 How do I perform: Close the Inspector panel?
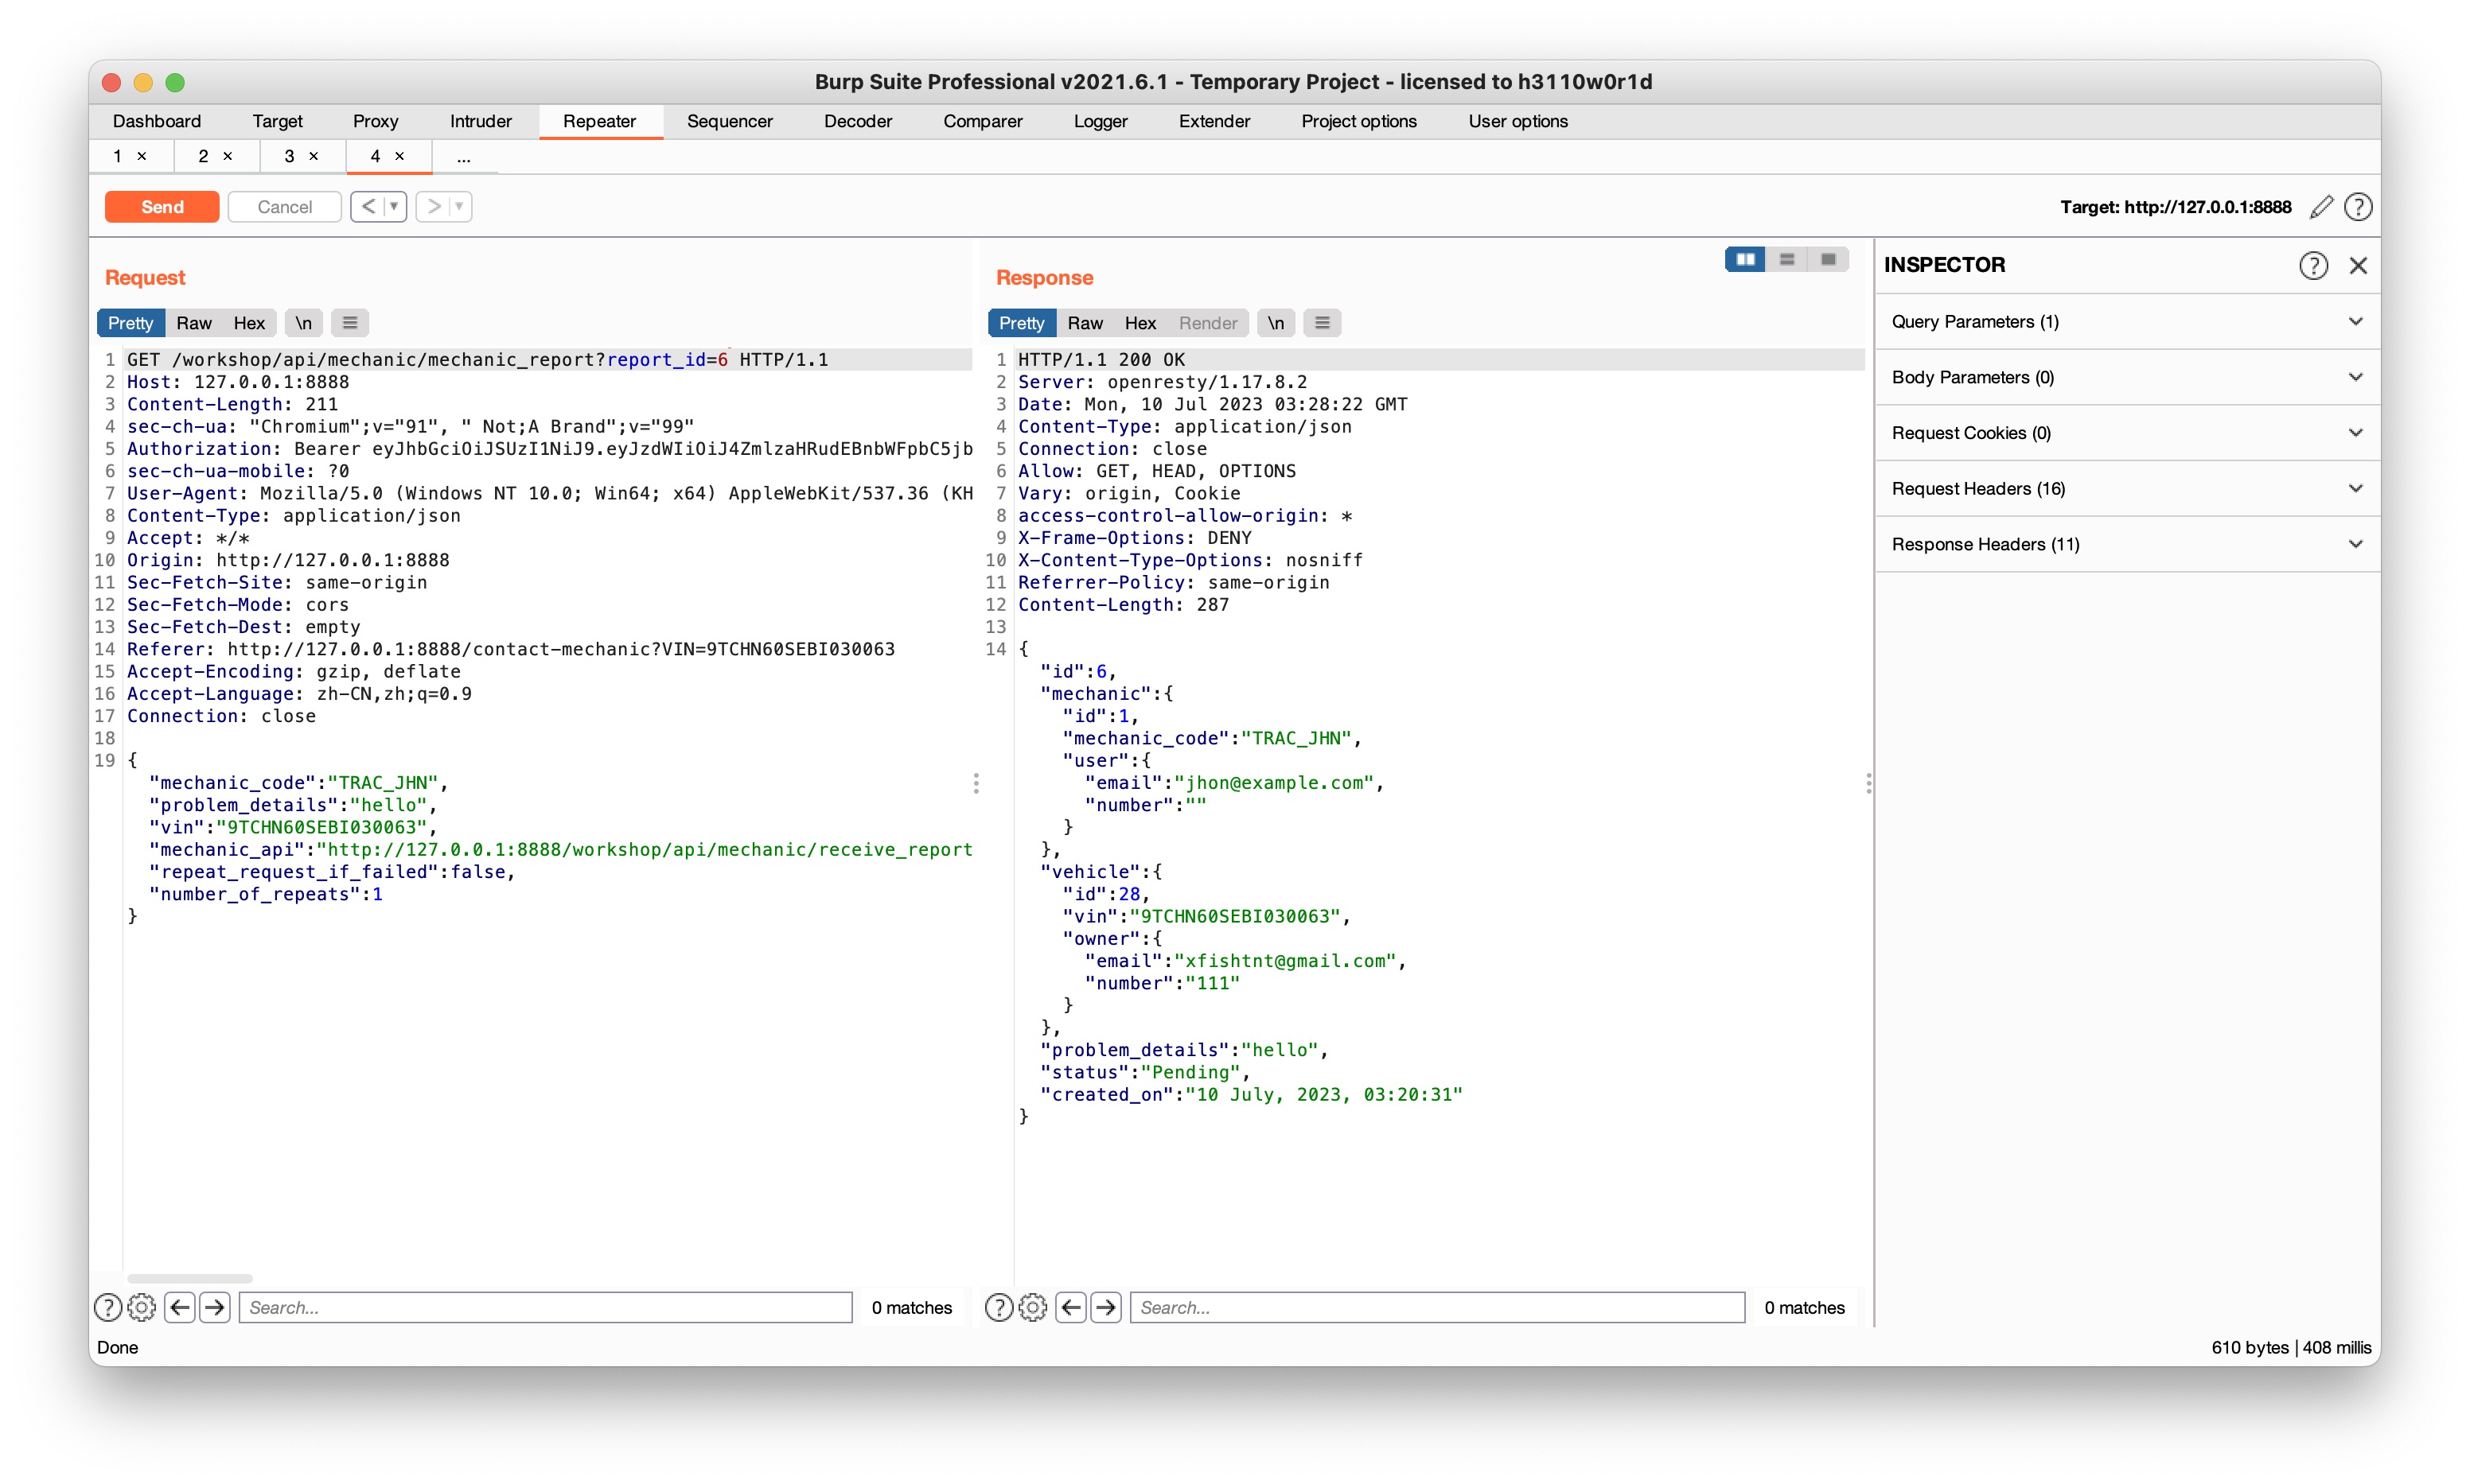pos(2358,265)
